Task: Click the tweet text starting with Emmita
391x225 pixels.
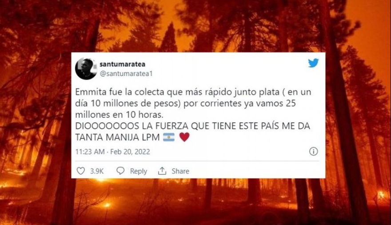Action: click(x=193, y=103)
